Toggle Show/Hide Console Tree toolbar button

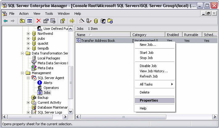pos(30,21)
